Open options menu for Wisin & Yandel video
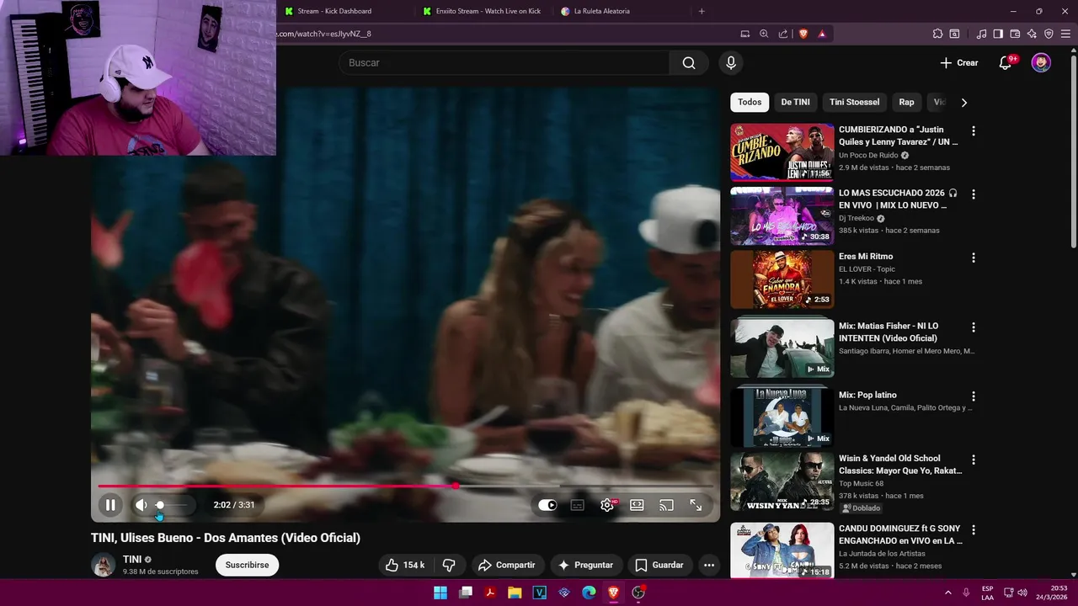Viewport: 1078px width, 606px height. [974, 460]
